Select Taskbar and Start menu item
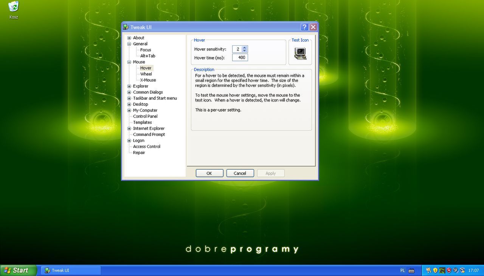The height and width of the screenshot is (276, 484). (x=155, y=98)
